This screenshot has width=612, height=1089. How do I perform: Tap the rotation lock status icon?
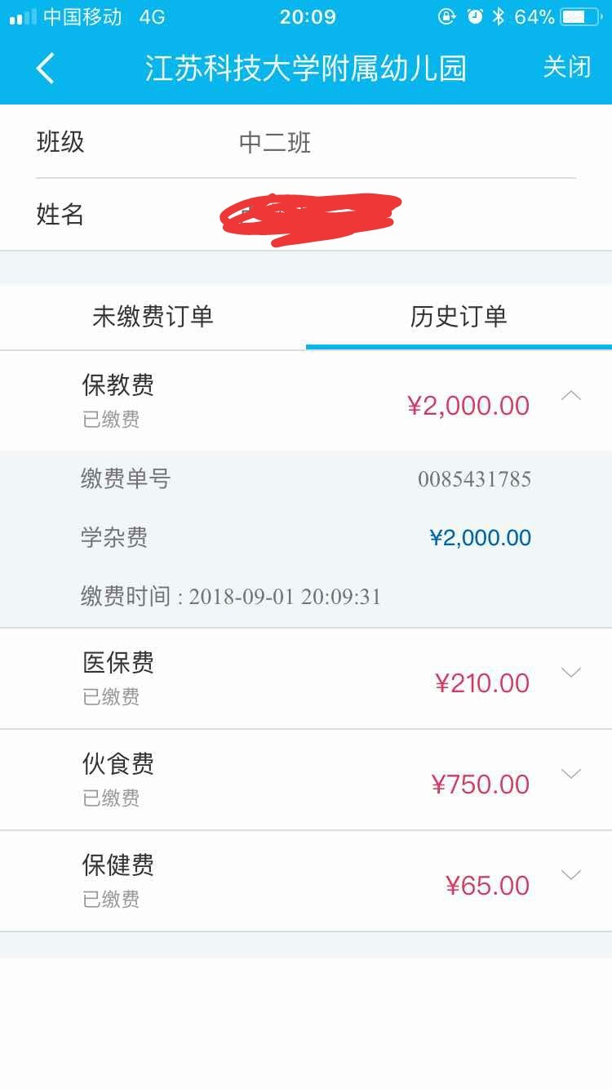point(446,17)
